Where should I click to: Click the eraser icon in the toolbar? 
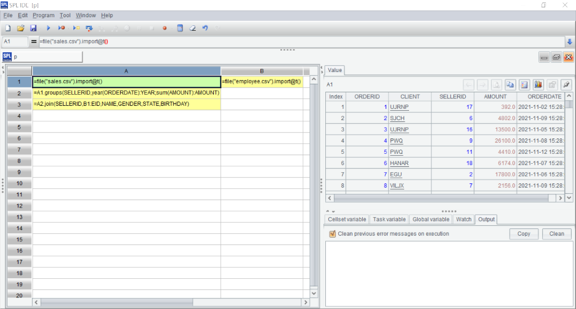pyautogui.click(x=192, y=28)
